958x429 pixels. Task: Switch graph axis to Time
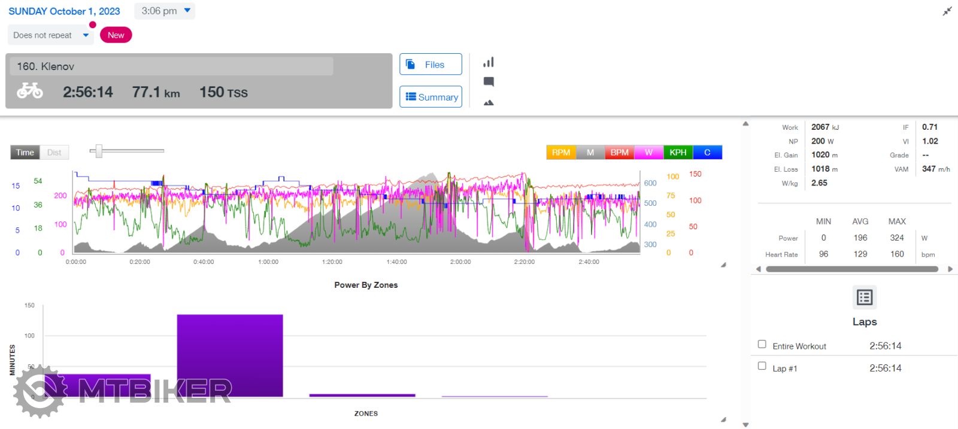click(x=25, y=153)
